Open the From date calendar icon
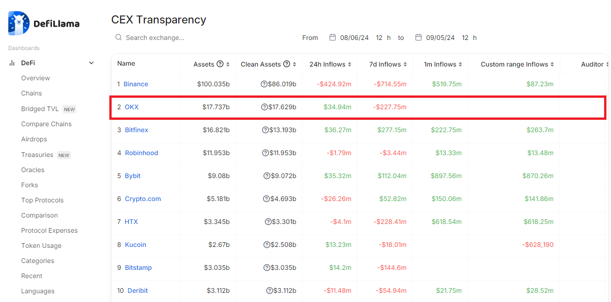Screen dimensions: 611x302 coord(333,37)
